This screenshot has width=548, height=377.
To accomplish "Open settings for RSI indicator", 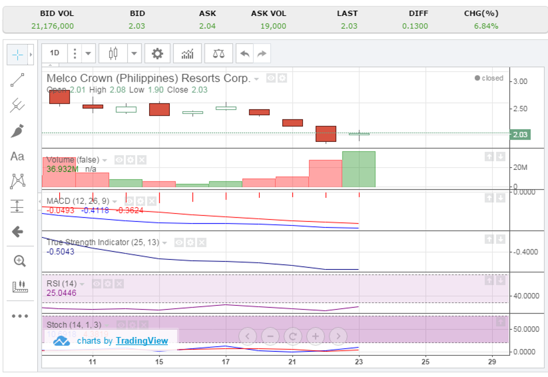I will point(108,284).
